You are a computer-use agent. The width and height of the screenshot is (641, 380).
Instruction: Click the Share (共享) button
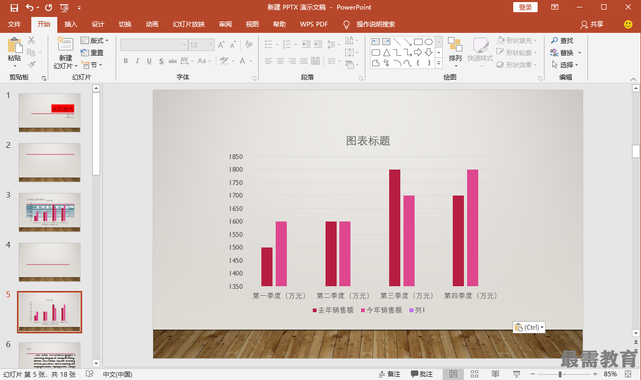pyautogui.click(x=592, y=24)
